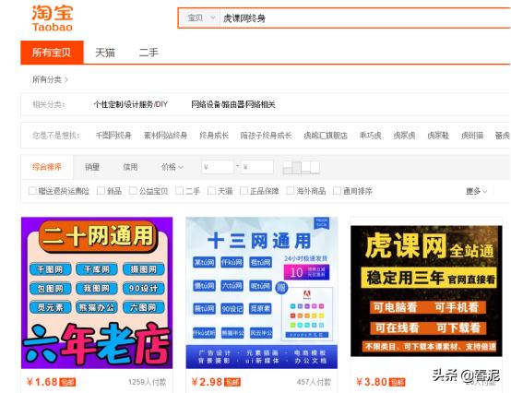Click 457人付款 text
This screenshot has width=511, height=393.
tap(314, 382)
